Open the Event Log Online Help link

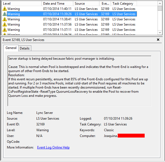pyautogui.click(x=53, y=147)
